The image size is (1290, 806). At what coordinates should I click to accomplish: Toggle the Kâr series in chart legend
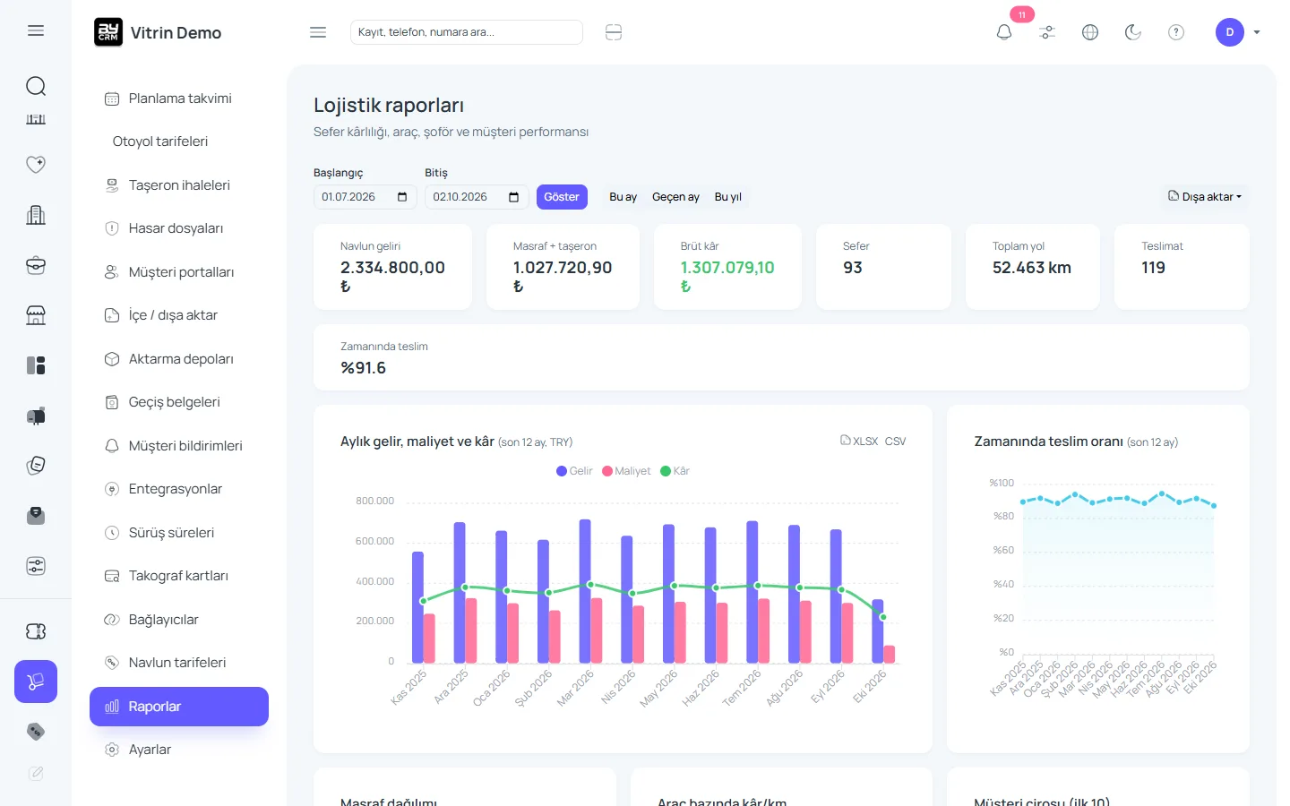(x=675, y=471)
